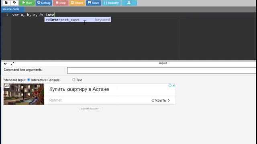The image size is (257, 144).
Task: Save the source code
Action: pos(94,3)
